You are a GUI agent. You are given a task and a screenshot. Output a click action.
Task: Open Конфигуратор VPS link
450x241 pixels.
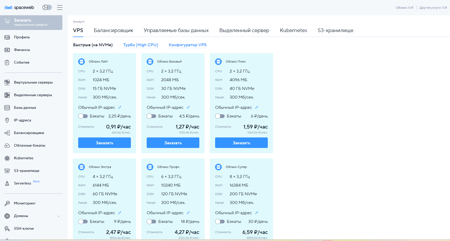[x=187, y=45]
